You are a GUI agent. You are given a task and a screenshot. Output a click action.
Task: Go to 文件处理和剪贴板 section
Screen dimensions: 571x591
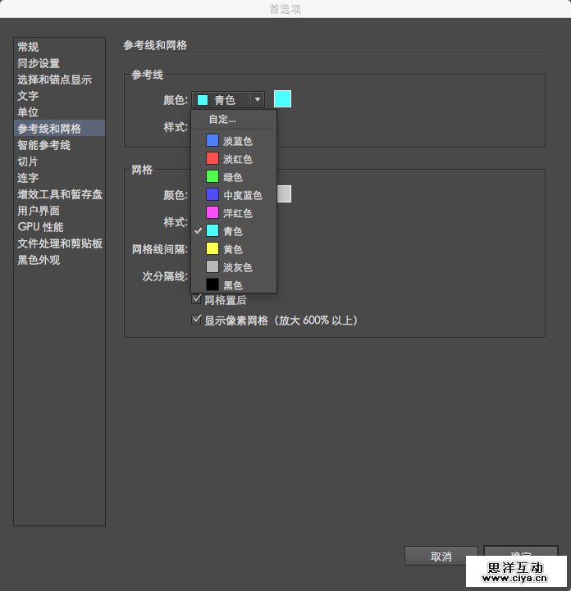[60, 243]
